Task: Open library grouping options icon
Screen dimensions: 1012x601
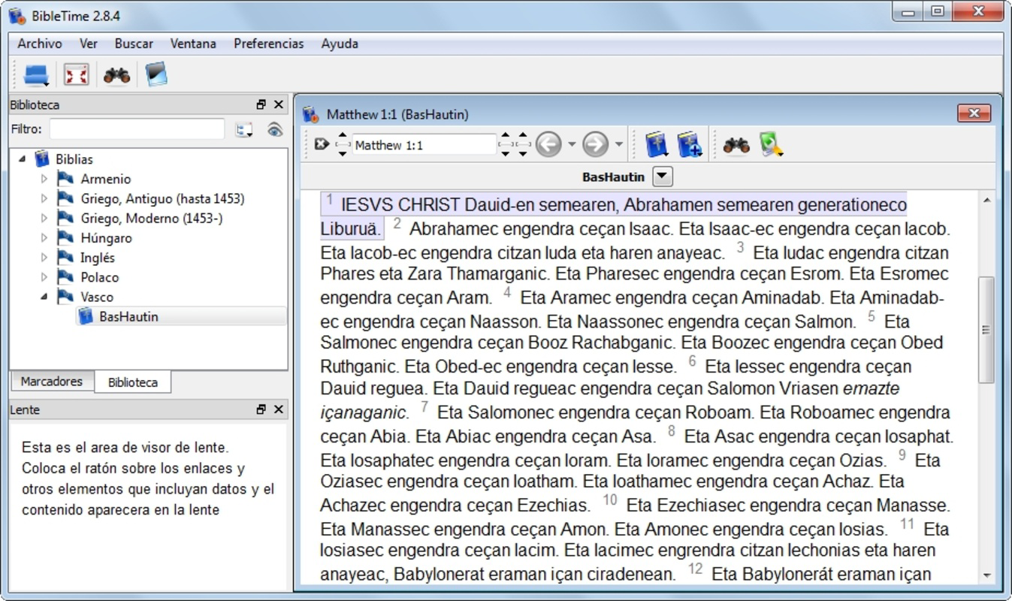Action: [243, 130]
